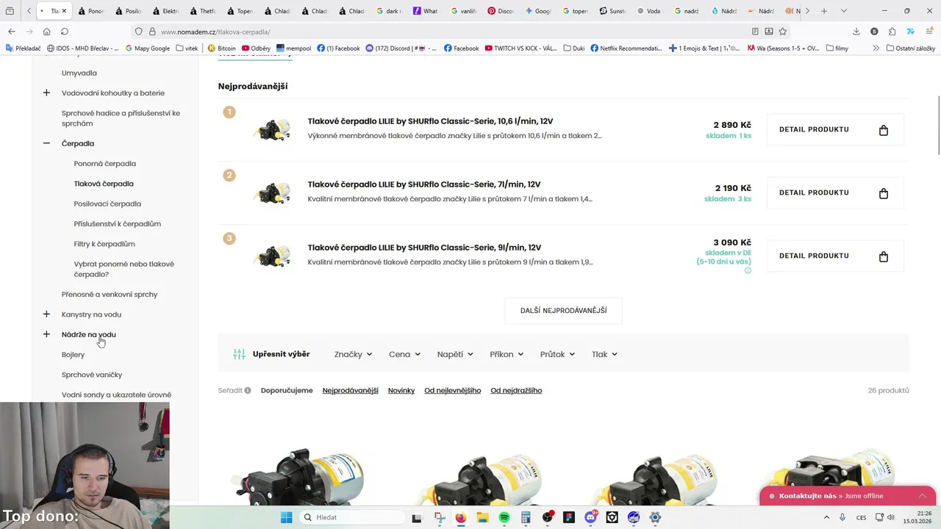Expand the Značky filter dropdown
This screenshot has height=529, width=941.
353,354
